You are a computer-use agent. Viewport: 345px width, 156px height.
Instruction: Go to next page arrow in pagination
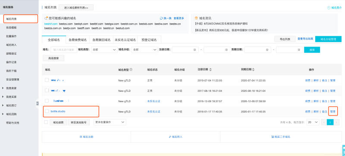[336, 122]
